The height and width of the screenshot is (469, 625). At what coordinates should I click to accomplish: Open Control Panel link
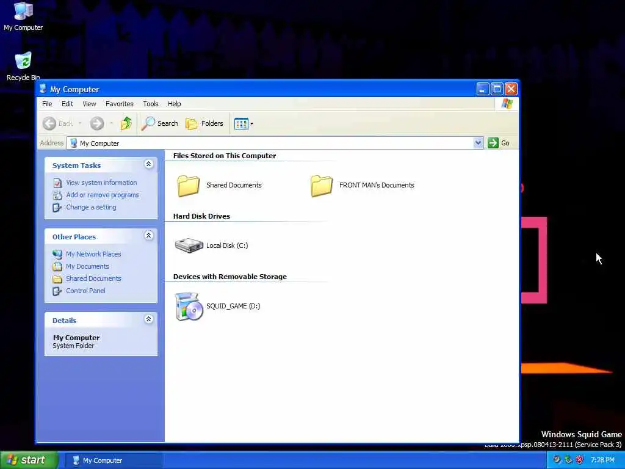pyautogui.click(x=85, y=291)
